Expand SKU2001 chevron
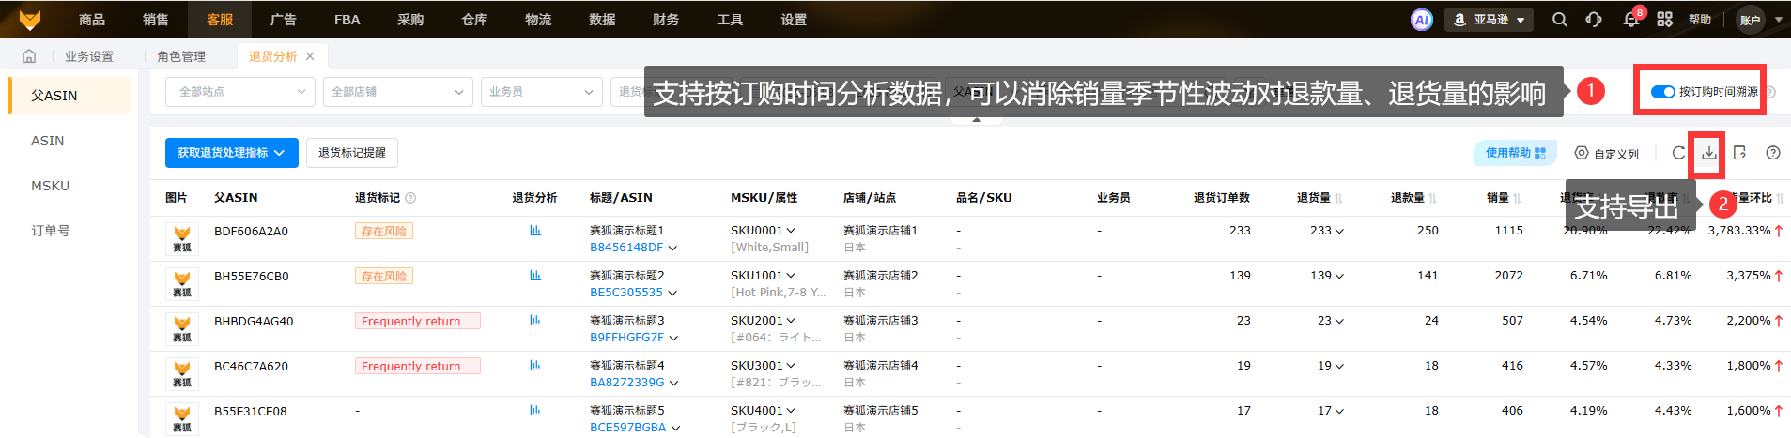 point(791,321)
